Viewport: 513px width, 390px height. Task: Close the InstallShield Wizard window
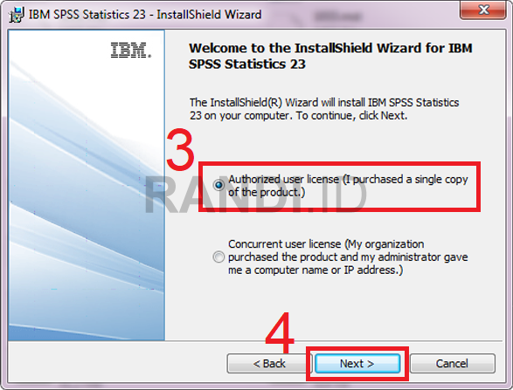[483, 10]
